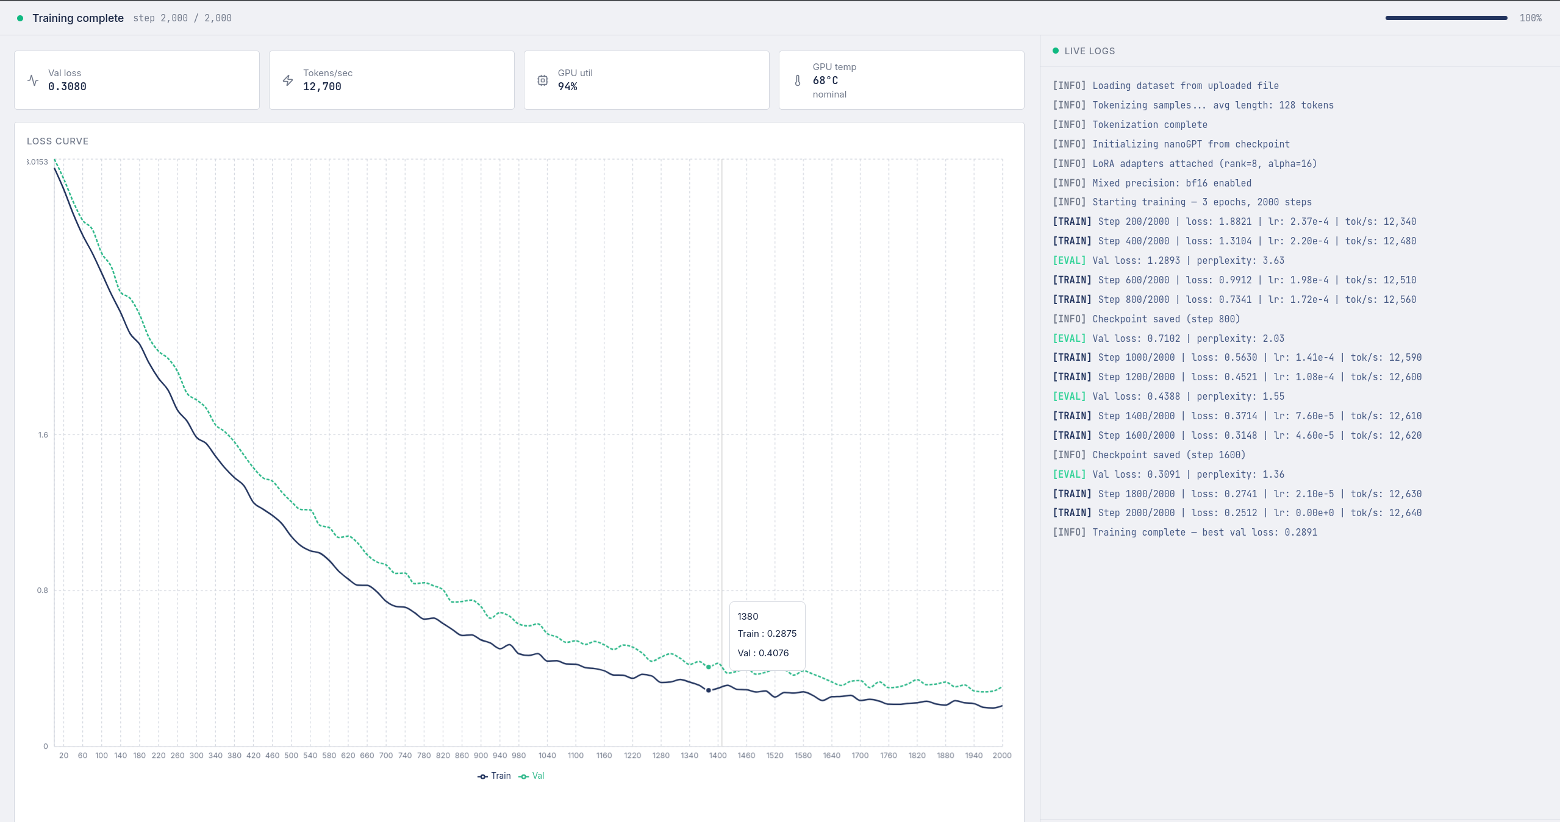1560x822 pixels.
Task: Click the Train legend marker icon
Action: pyautogui.click(x=482, y=776)
